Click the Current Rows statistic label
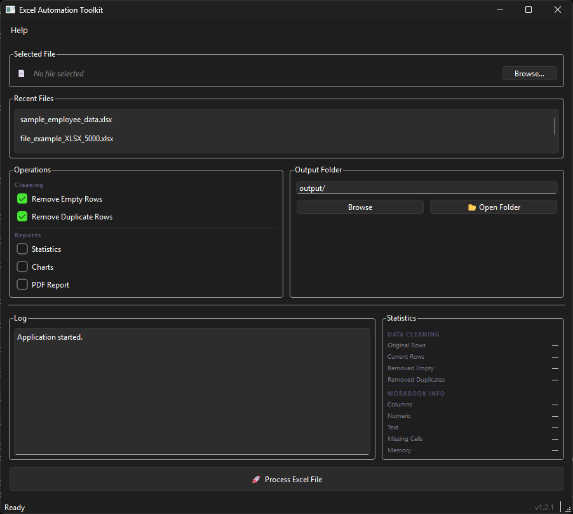Image resolution: width=573 pixels, height=514 pixels. (406, 357)
